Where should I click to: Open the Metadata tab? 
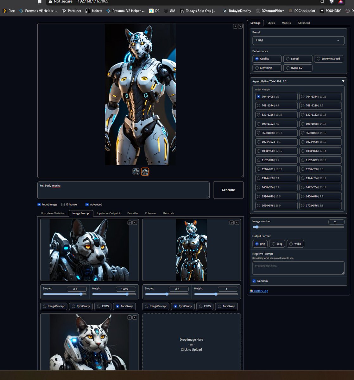[x=168, y=213]
